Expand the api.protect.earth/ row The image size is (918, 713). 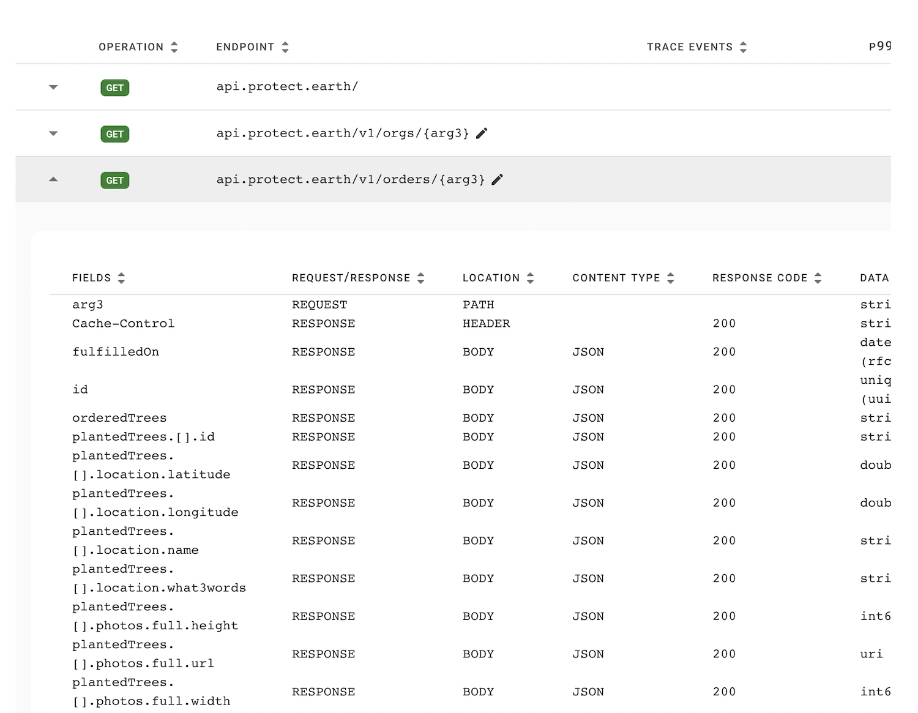(x=53, y=88)
